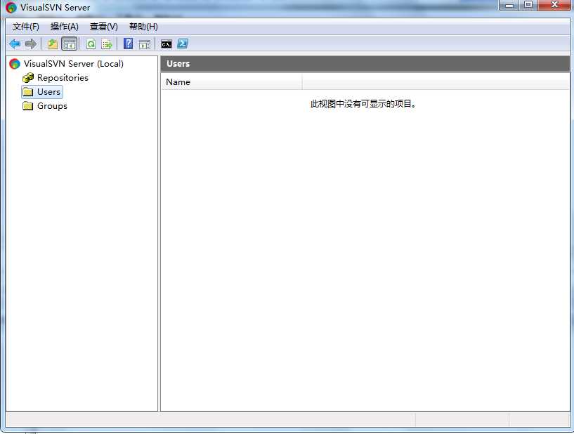
Task: Maximize the VisualSVN Server window
Action: (x=528, y=5)
